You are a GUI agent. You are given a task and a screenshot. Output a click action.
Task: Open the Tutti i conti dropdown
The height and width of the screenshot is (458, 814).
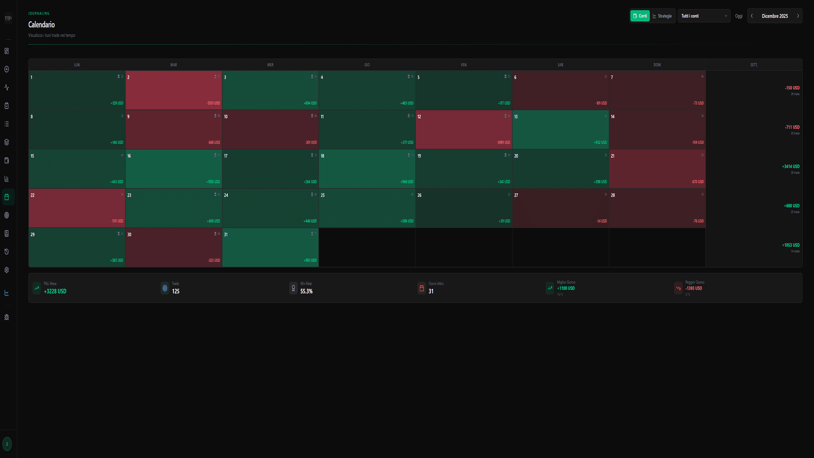tap(704, 16)
